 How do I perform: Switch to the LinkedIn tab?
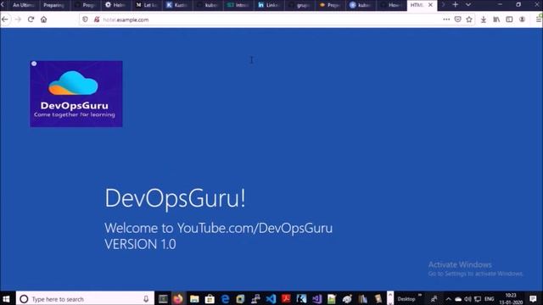click(269, 5)
